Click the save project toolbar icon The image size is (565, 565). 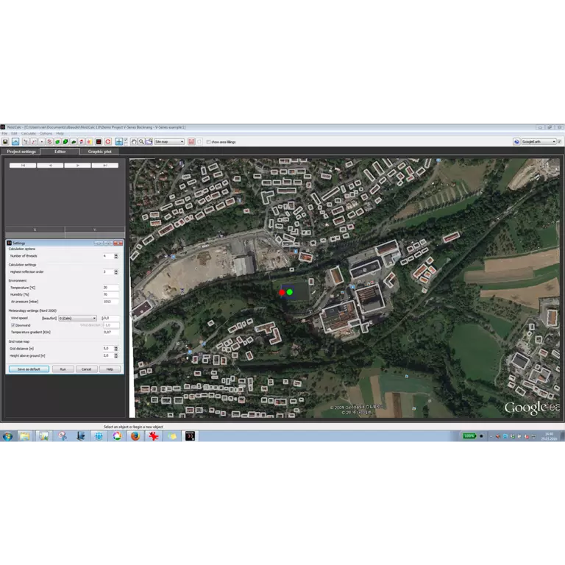coord(5,141)
